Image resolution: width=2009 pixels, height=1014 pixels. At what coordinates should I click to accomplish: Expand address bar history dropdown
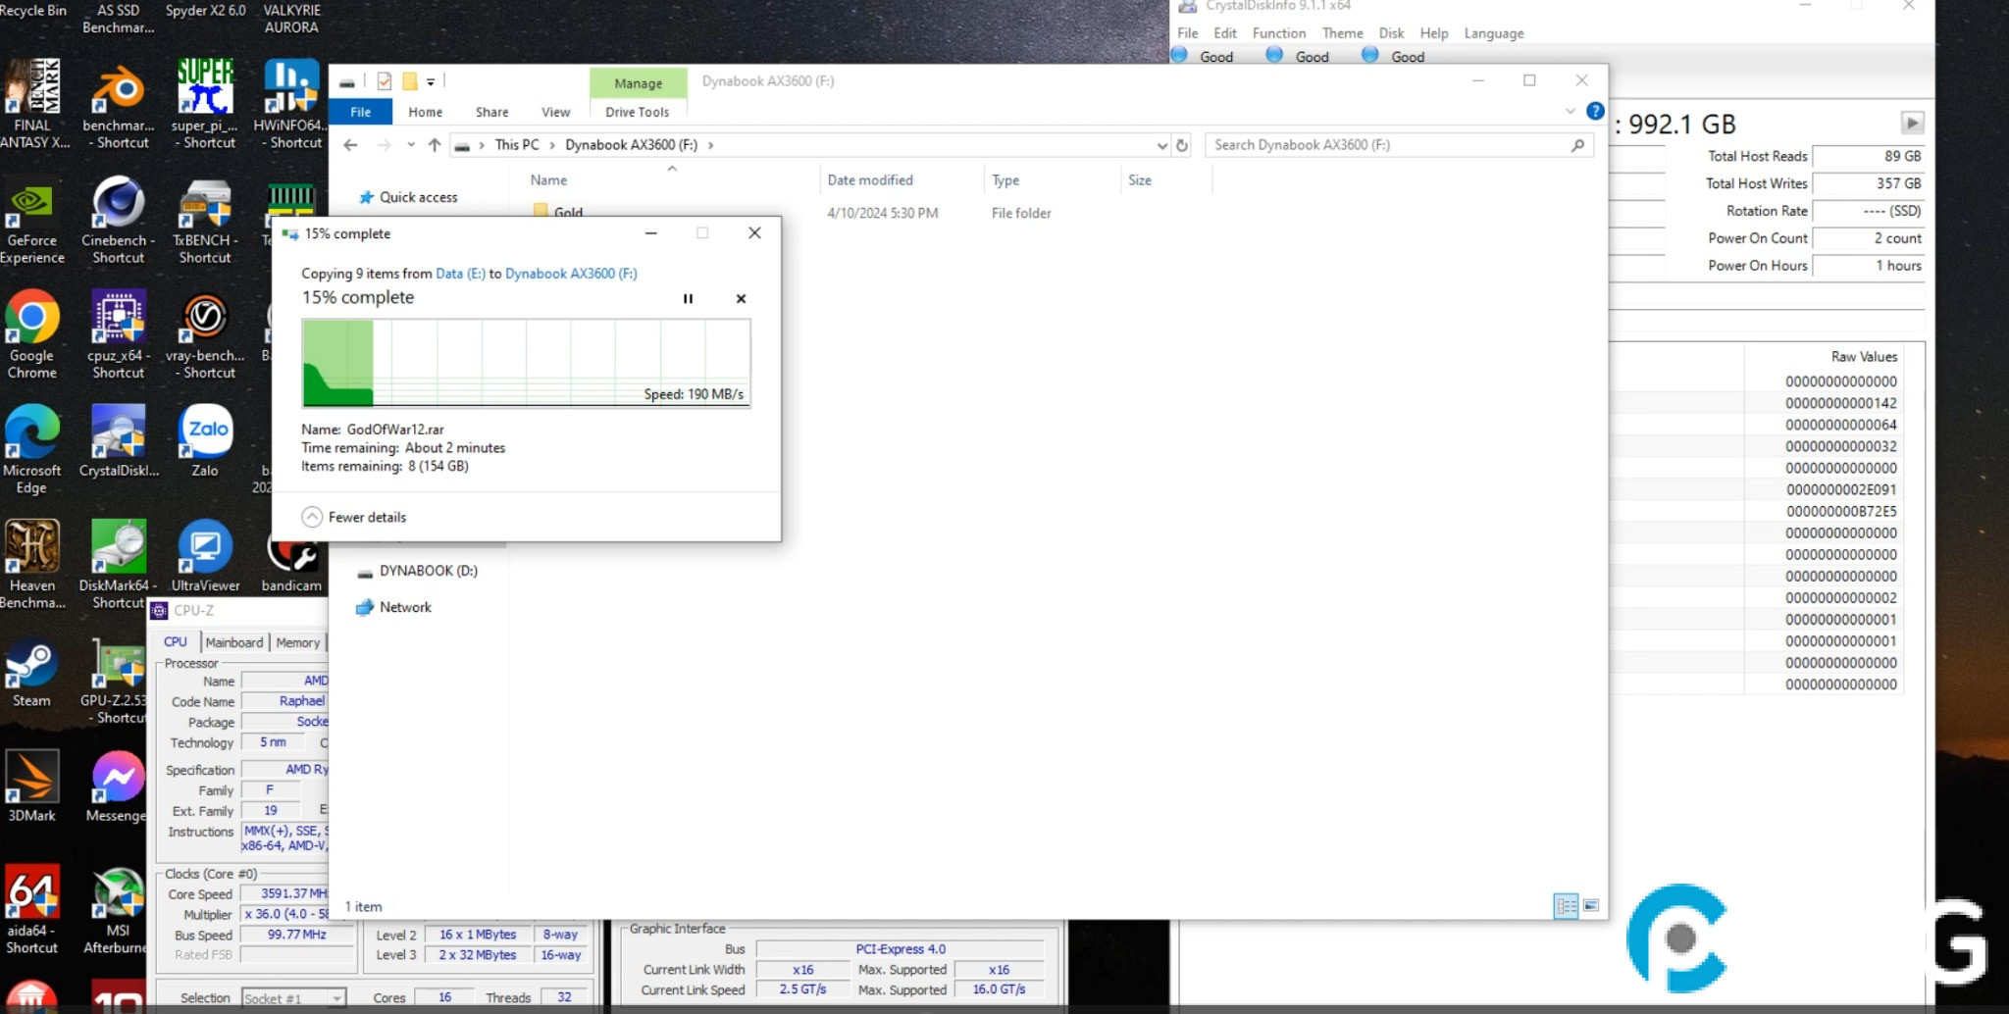[x=1161, y=145]
